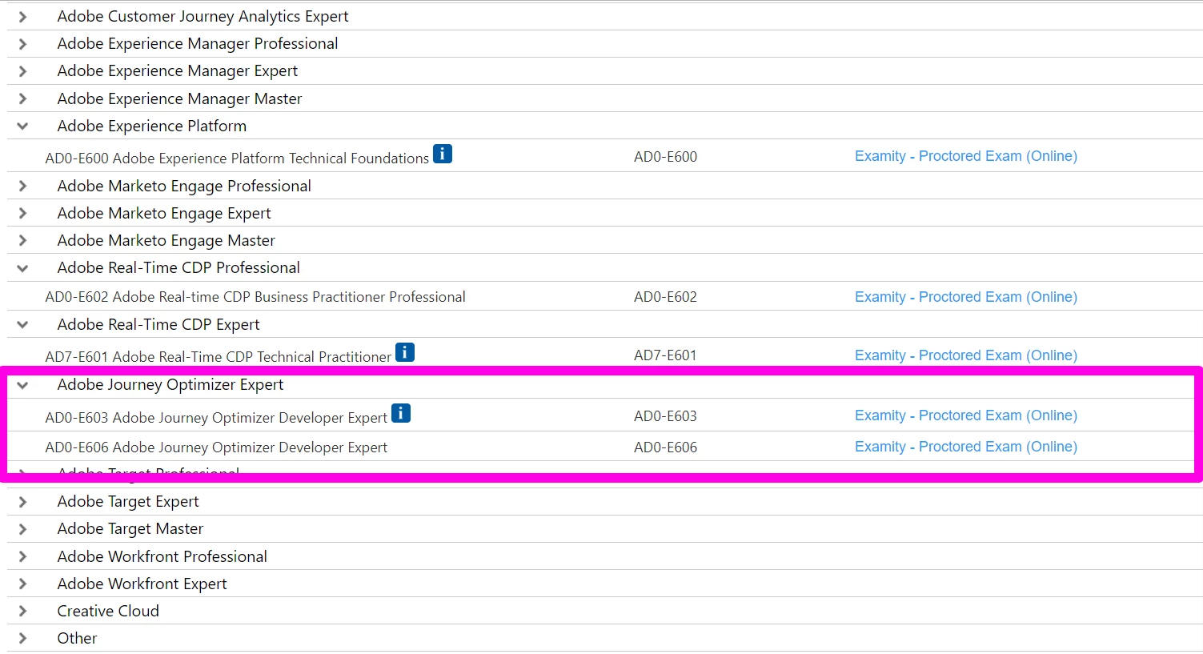Expand Adobe Workfront Professional section
This screenshot has width=1203, height=654.
22,556
